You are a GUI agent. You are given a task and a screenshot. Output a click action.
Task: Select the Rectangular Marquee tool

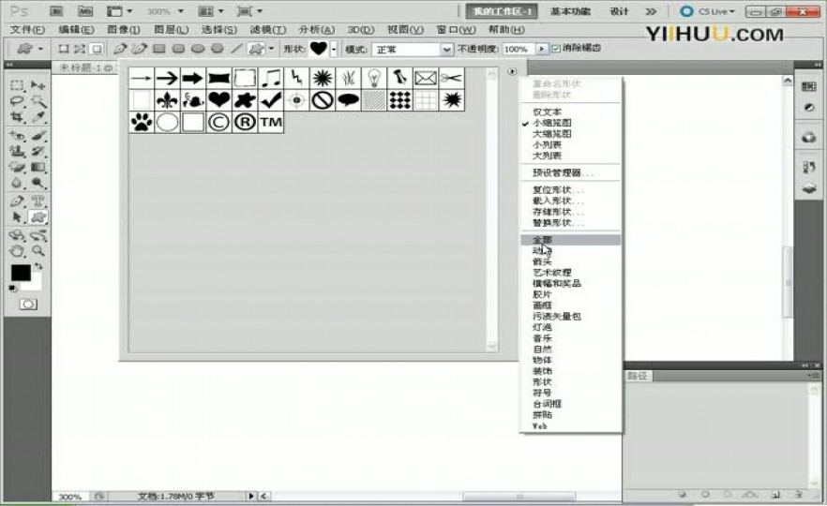click(x=18, y=85)
